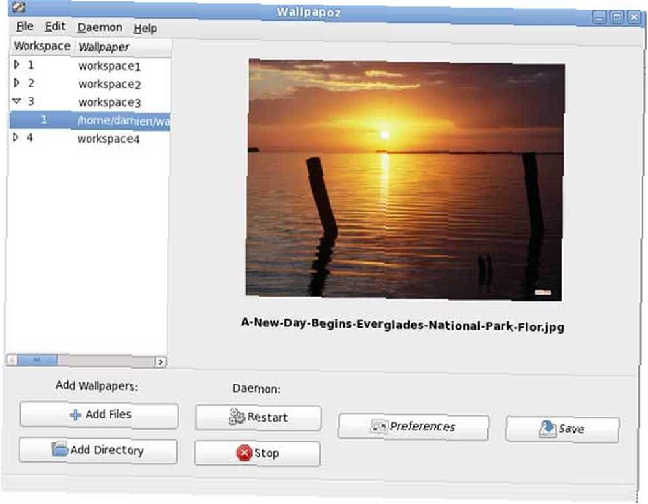Click the Add Files button

pos(99,415)
